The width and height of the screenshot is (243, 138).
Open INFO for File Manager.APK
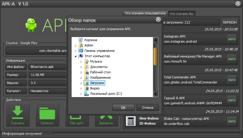tap(232, 59)
